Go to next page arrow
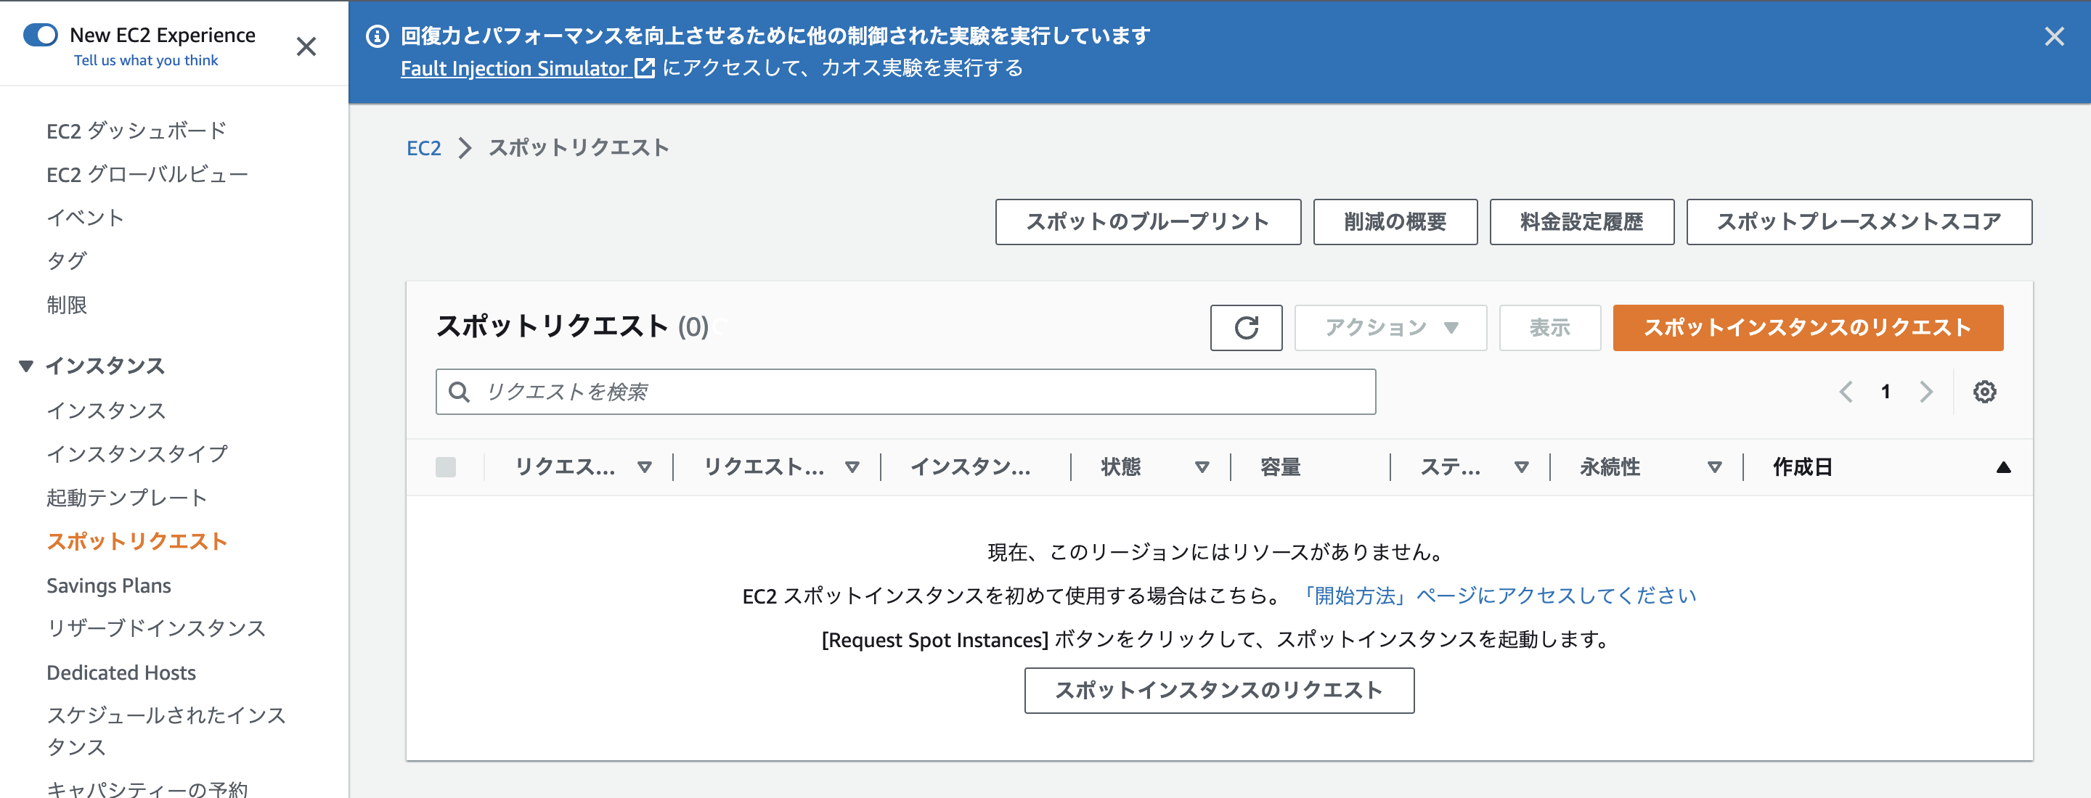This screenshot has height=798, width=2091. pyautogui.click(x=1925, y=392)
